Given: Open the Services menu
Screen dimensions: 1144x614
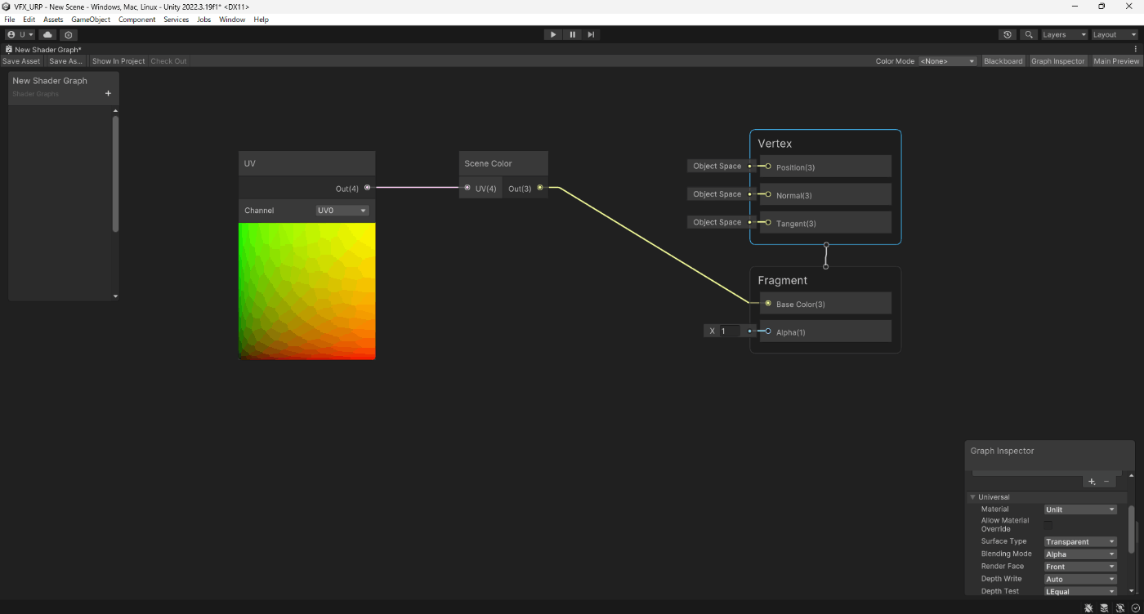Looking at the screenshot, I should [x=176, y=20].
